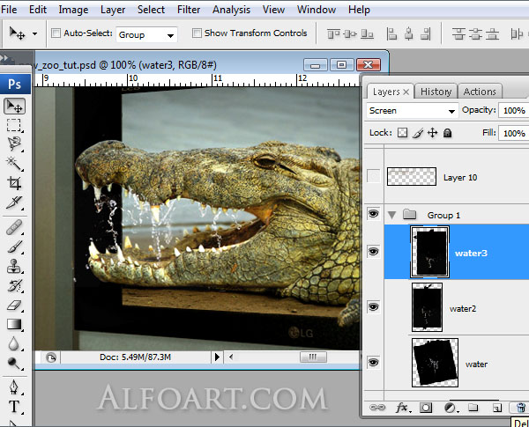Image resolution: width=529 pixels, height=427 pixels.
Task: Select the Rectangular Marquee tool
Action: [x=14, y=125]
